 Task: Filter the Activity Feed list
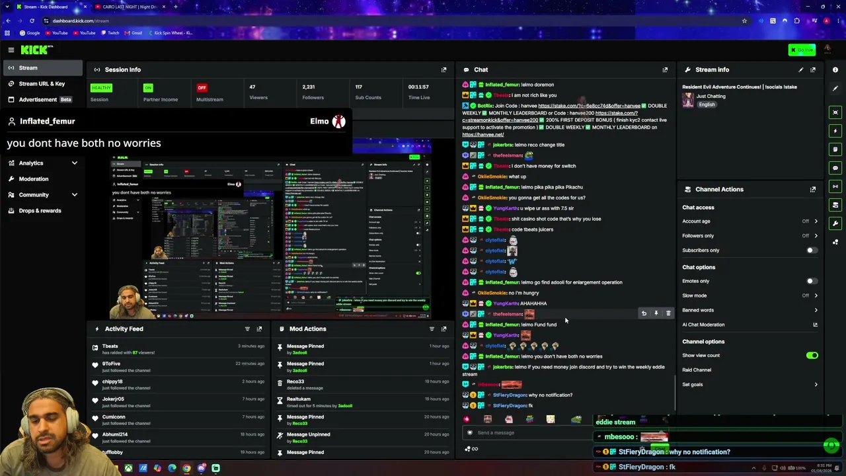247,329
